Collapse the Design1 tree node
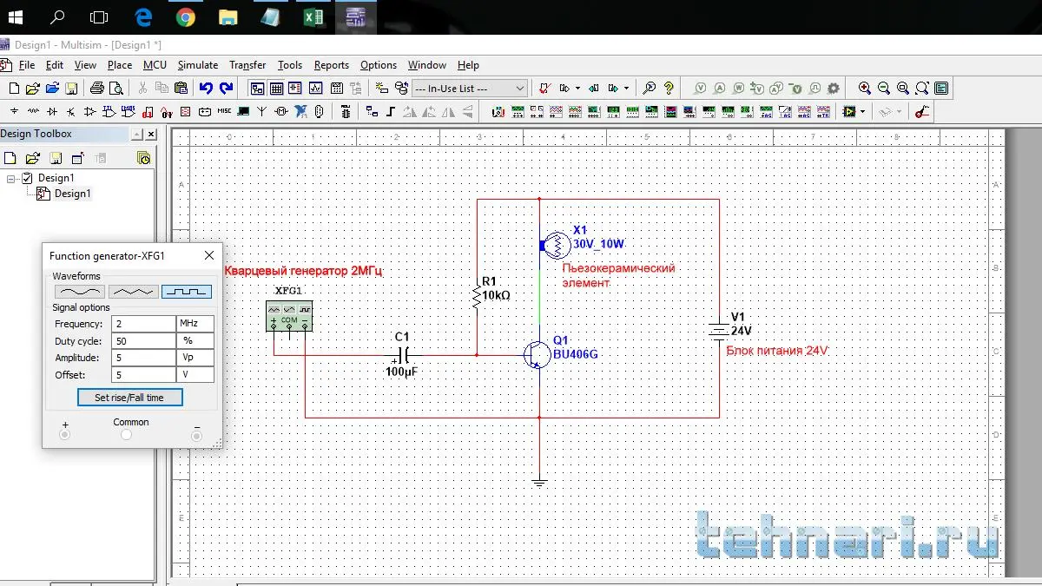 11,178
